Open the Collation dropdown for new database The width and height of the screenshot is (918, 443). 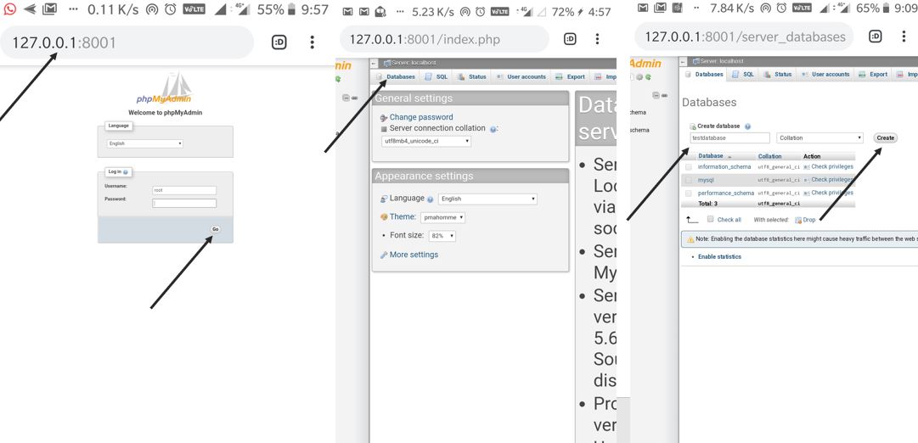pyautogui.click(x=819, y=138)
